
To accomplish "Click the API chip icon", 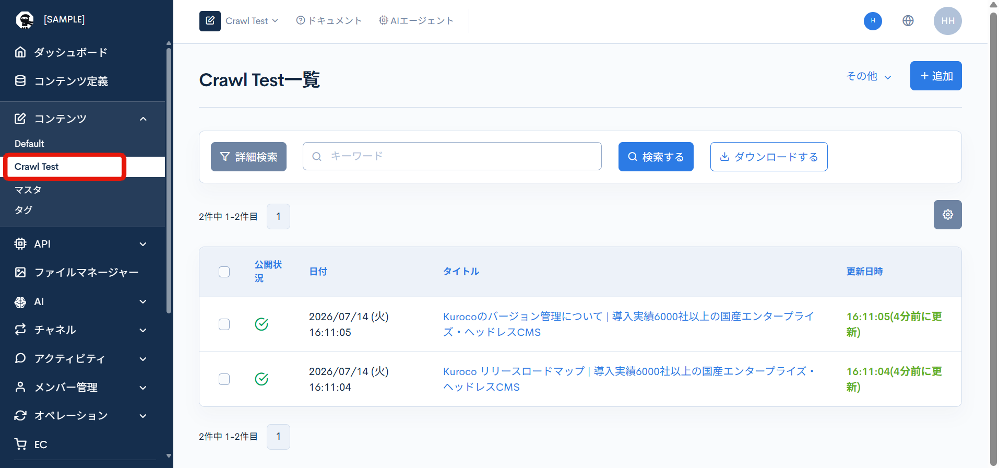I will coord(20,244).
